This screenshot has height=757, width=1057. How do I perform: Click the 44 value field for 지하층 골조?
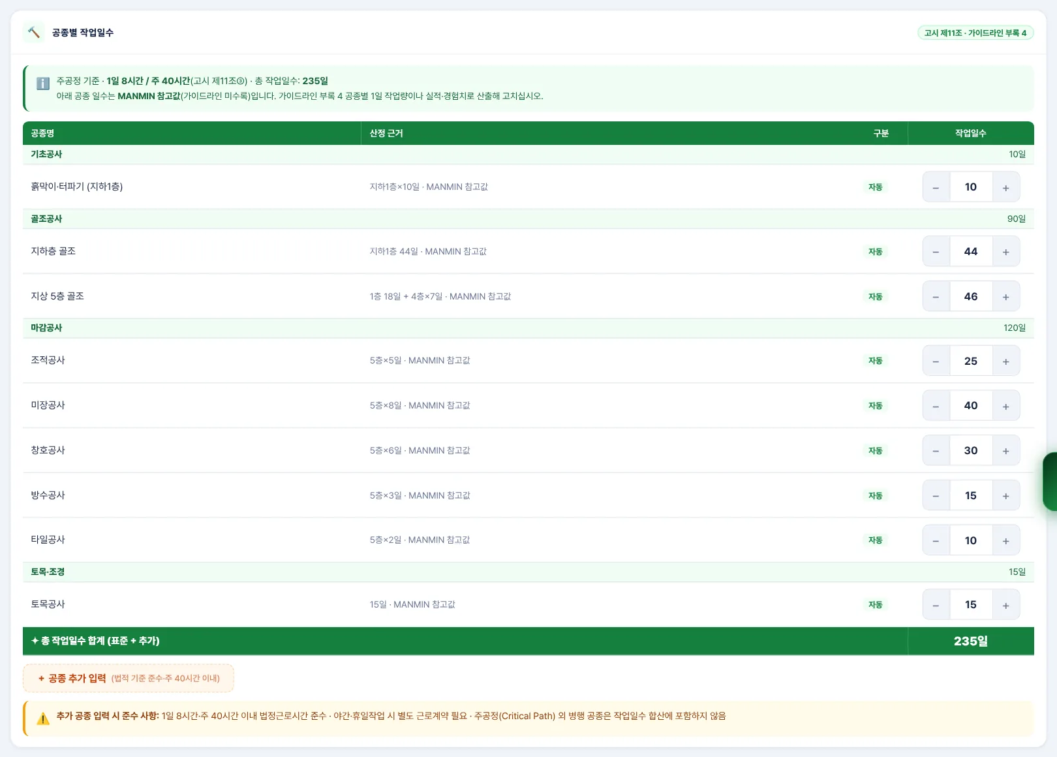pyautogui.click(x=971, y=252)
